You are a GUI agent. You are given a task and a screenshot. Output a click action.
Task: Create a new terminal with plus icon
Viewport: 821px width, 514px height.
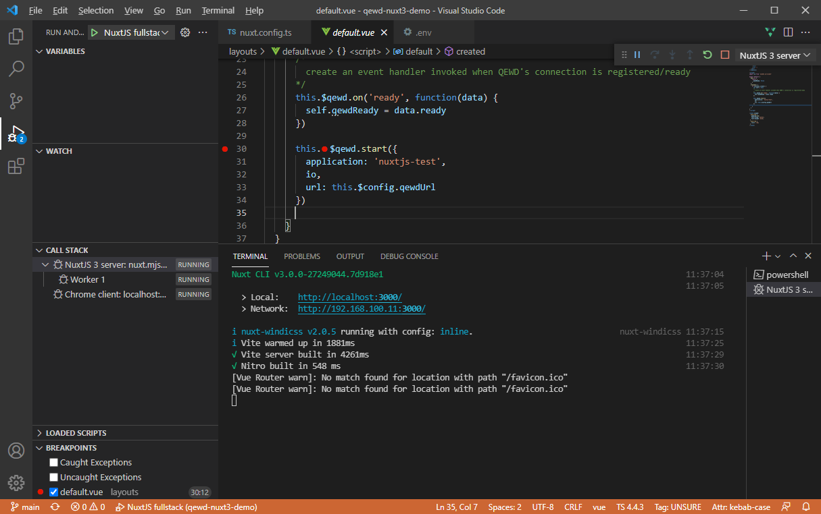click(767, 256)
